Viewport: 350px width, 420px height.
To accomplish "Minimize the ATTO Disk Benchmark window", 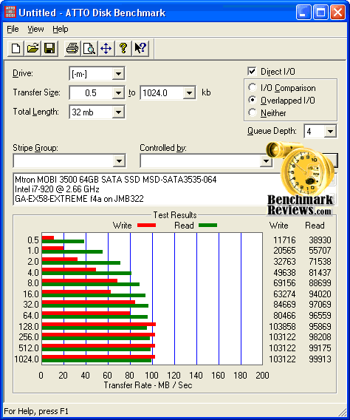I will (303, 13).
